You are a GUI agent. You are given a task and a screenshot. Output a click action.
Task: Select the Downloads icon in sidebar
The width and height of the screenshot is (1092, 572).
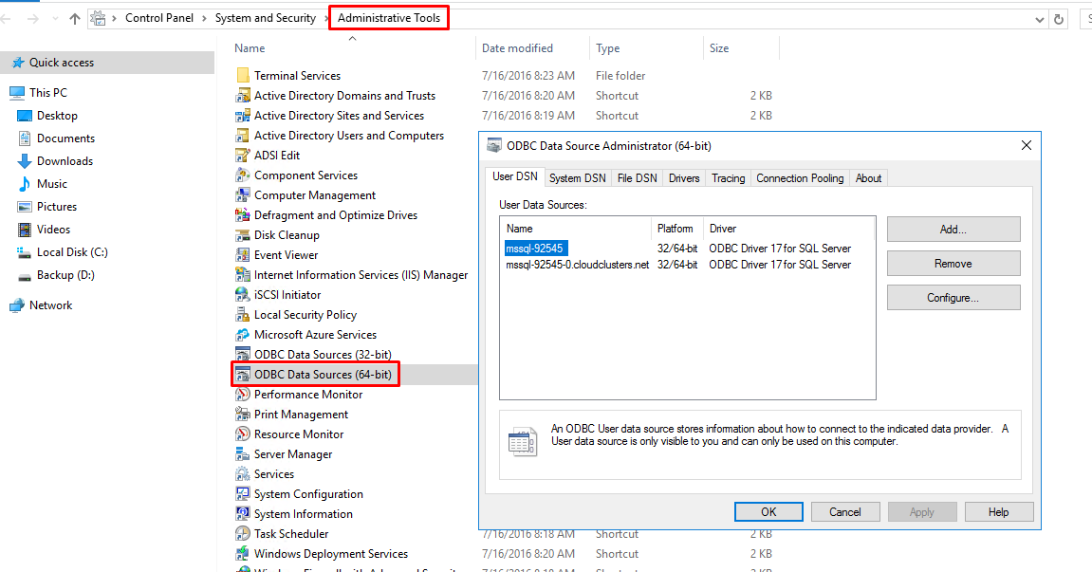tap(25, 161)
